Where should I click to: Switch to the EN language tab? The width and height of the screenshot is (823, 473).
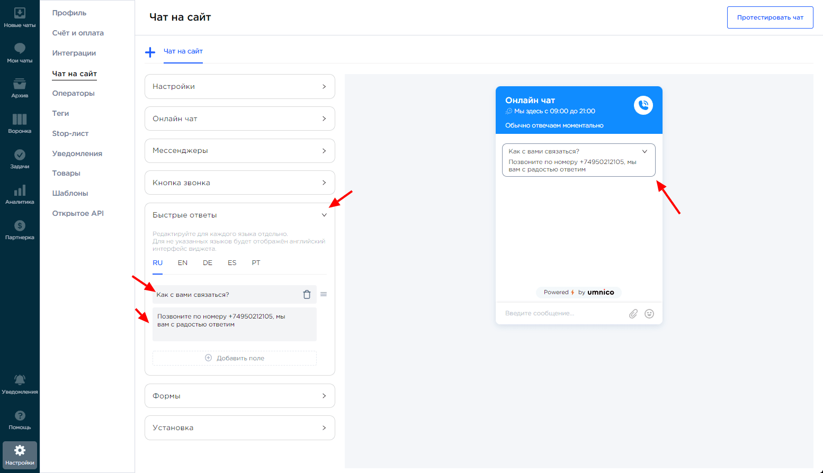point(183,263)
